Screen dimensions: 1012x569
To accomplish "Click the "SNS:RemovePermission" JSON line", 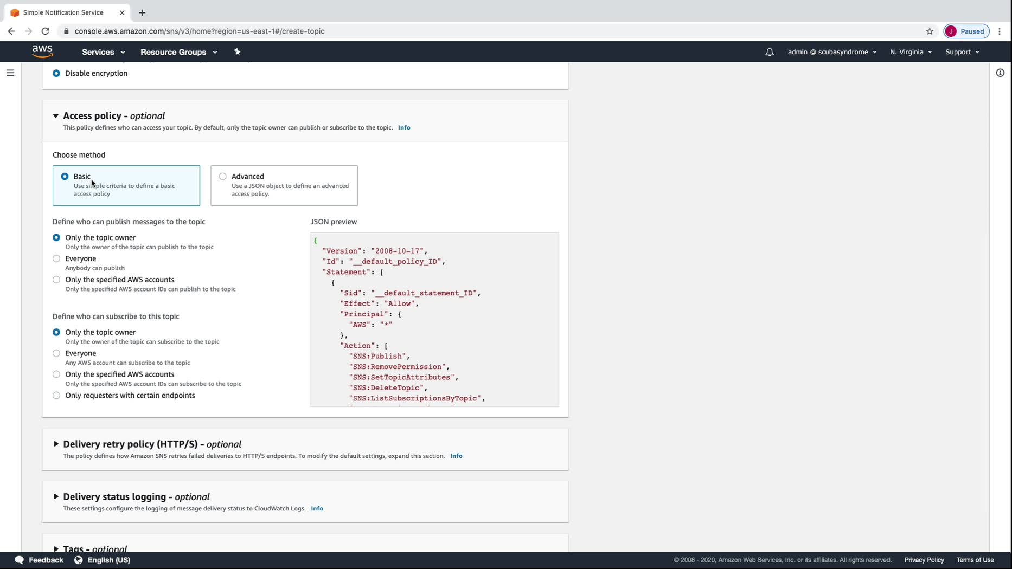I will point(399,366).
